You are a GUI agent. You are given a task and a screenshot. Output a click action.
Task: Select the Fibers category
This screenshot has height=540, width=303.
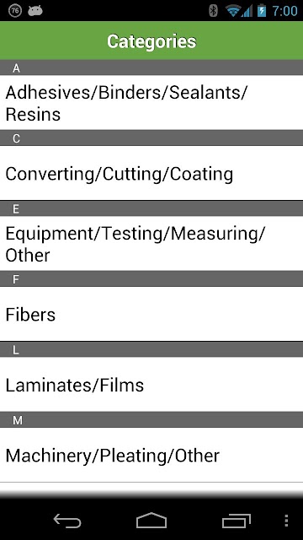pos(151,314)
